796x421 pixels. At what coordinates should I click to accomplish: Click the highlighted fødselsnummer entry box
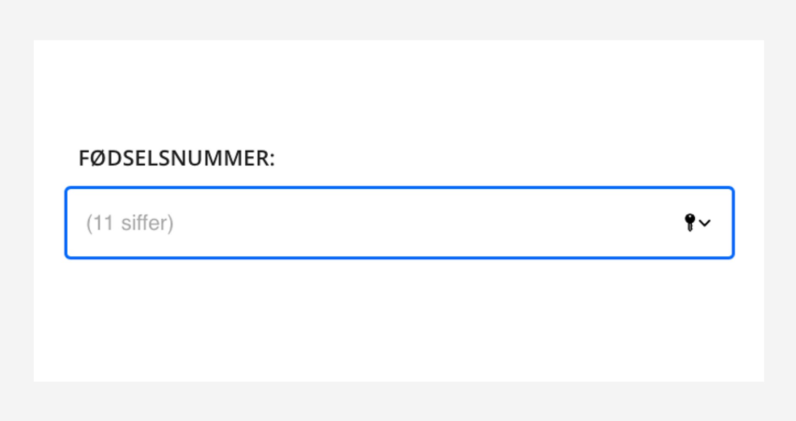[x=379, y=222]
